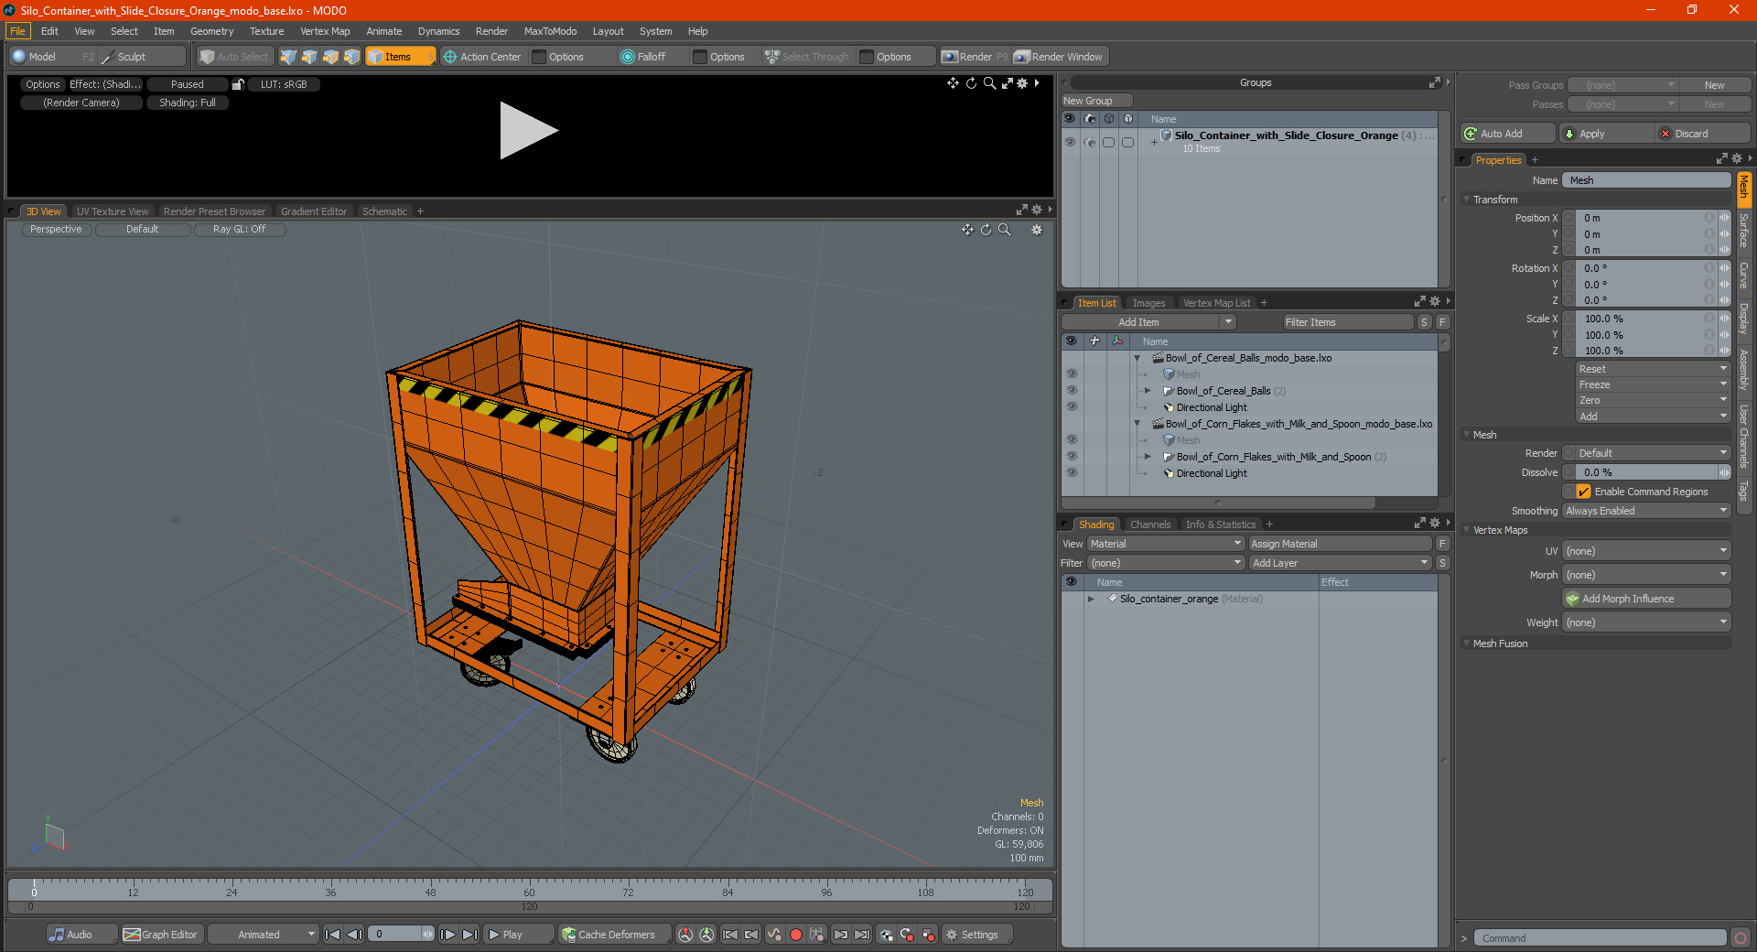1757x952 pixels.
Task: Switch to the Channels tab
Action: click(x=1149, y=525)
